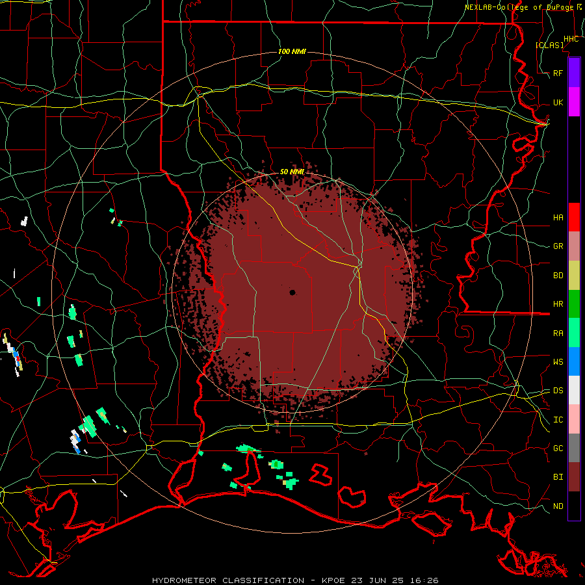Click the 50 NMI range ring label

[292, 172]
